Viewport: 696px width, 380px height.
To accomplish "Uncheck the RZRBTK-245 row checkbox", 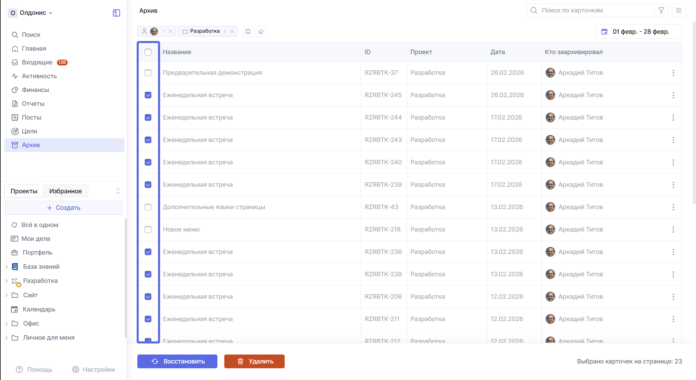I will (x=148, y=95).
